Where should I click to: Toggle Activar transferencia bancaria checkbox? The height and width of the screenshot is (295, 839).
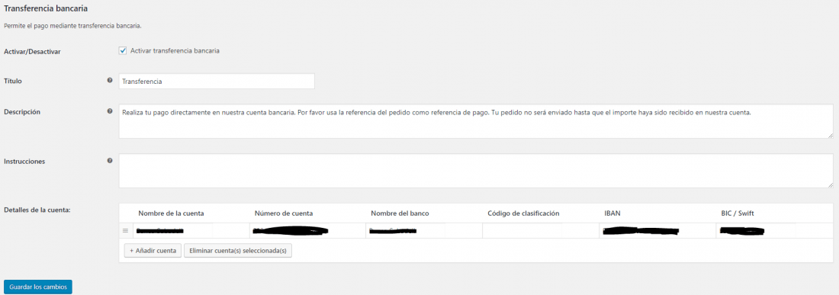tap(123, 51)
